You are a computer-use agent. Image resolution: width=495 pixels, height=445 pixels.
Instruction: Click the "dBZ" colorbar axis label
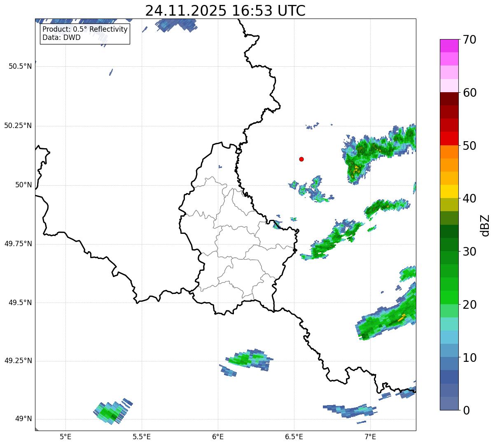coord(485,225)
